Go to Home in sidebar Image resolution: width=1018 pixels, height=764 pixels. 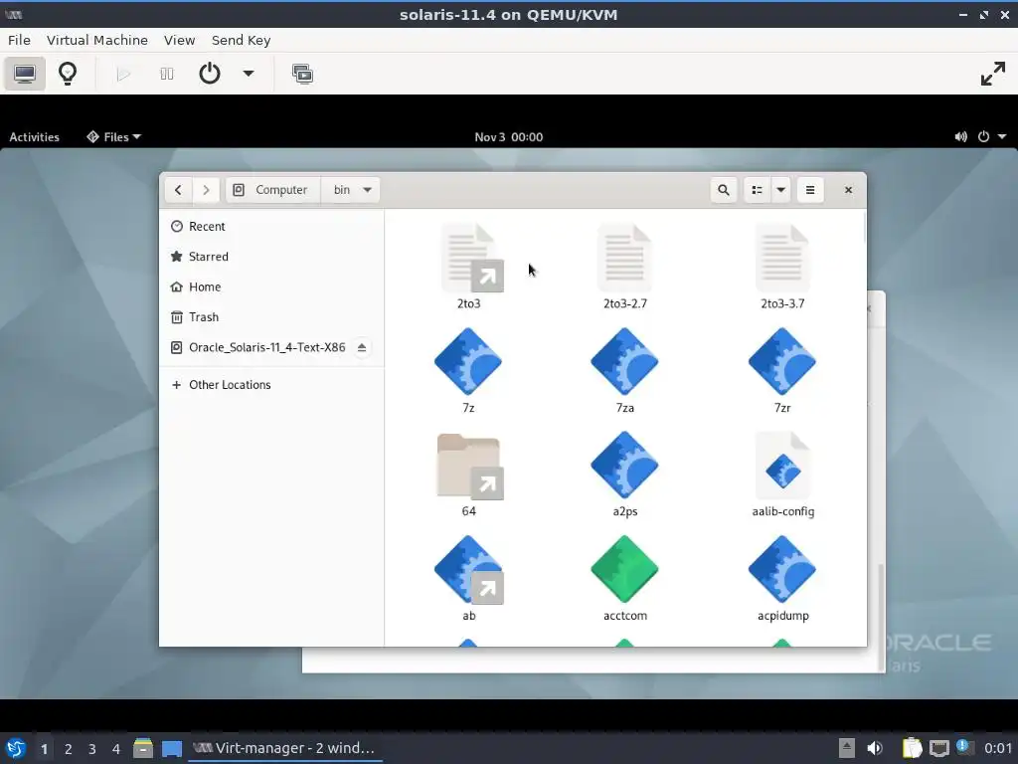[x=271, y=286]
